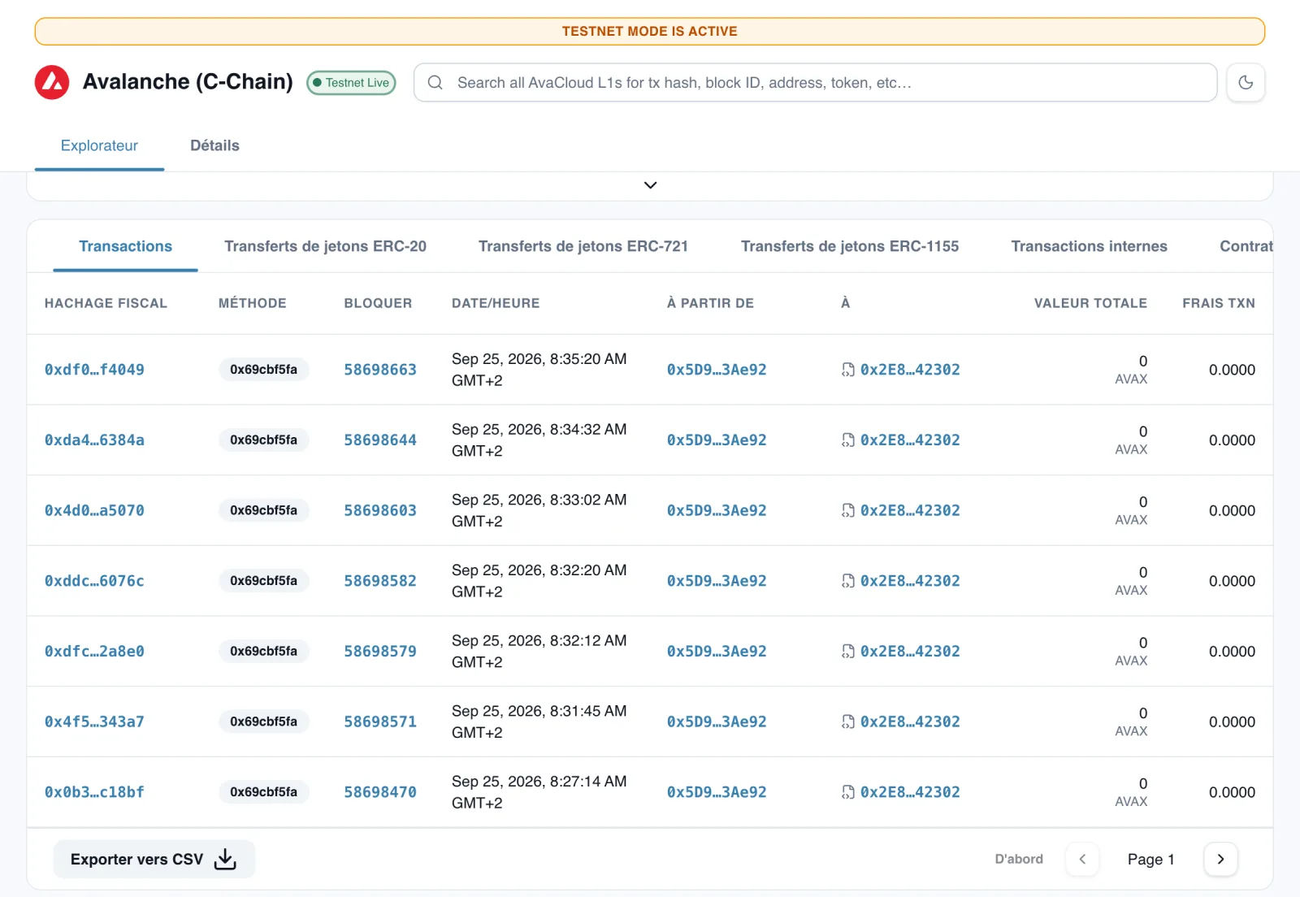
Task: Click contract icon in block 58698644 row
Action: [x=848, y=440]
